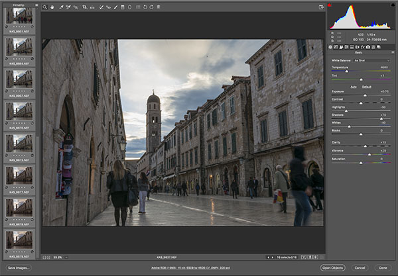Switch to the Lens Corrections panel tab
The height and width of the screenshot is (276, 398).
358,47
